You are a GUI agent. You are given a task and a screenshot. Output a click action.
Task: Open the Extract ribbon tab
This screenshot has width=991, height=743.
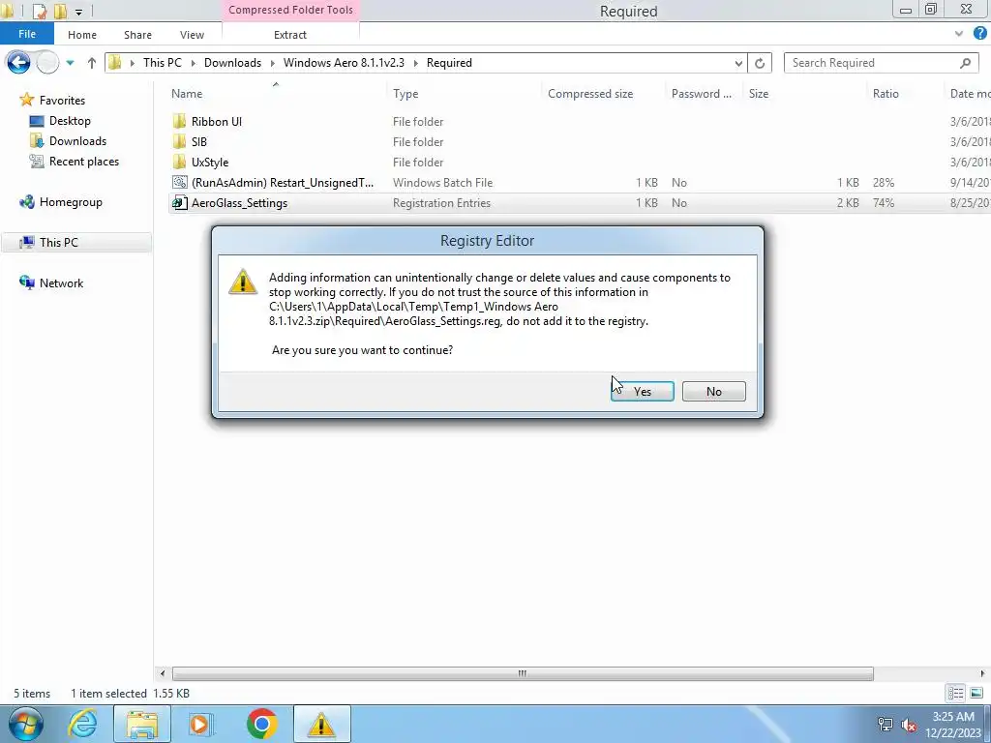click(290, 35)
